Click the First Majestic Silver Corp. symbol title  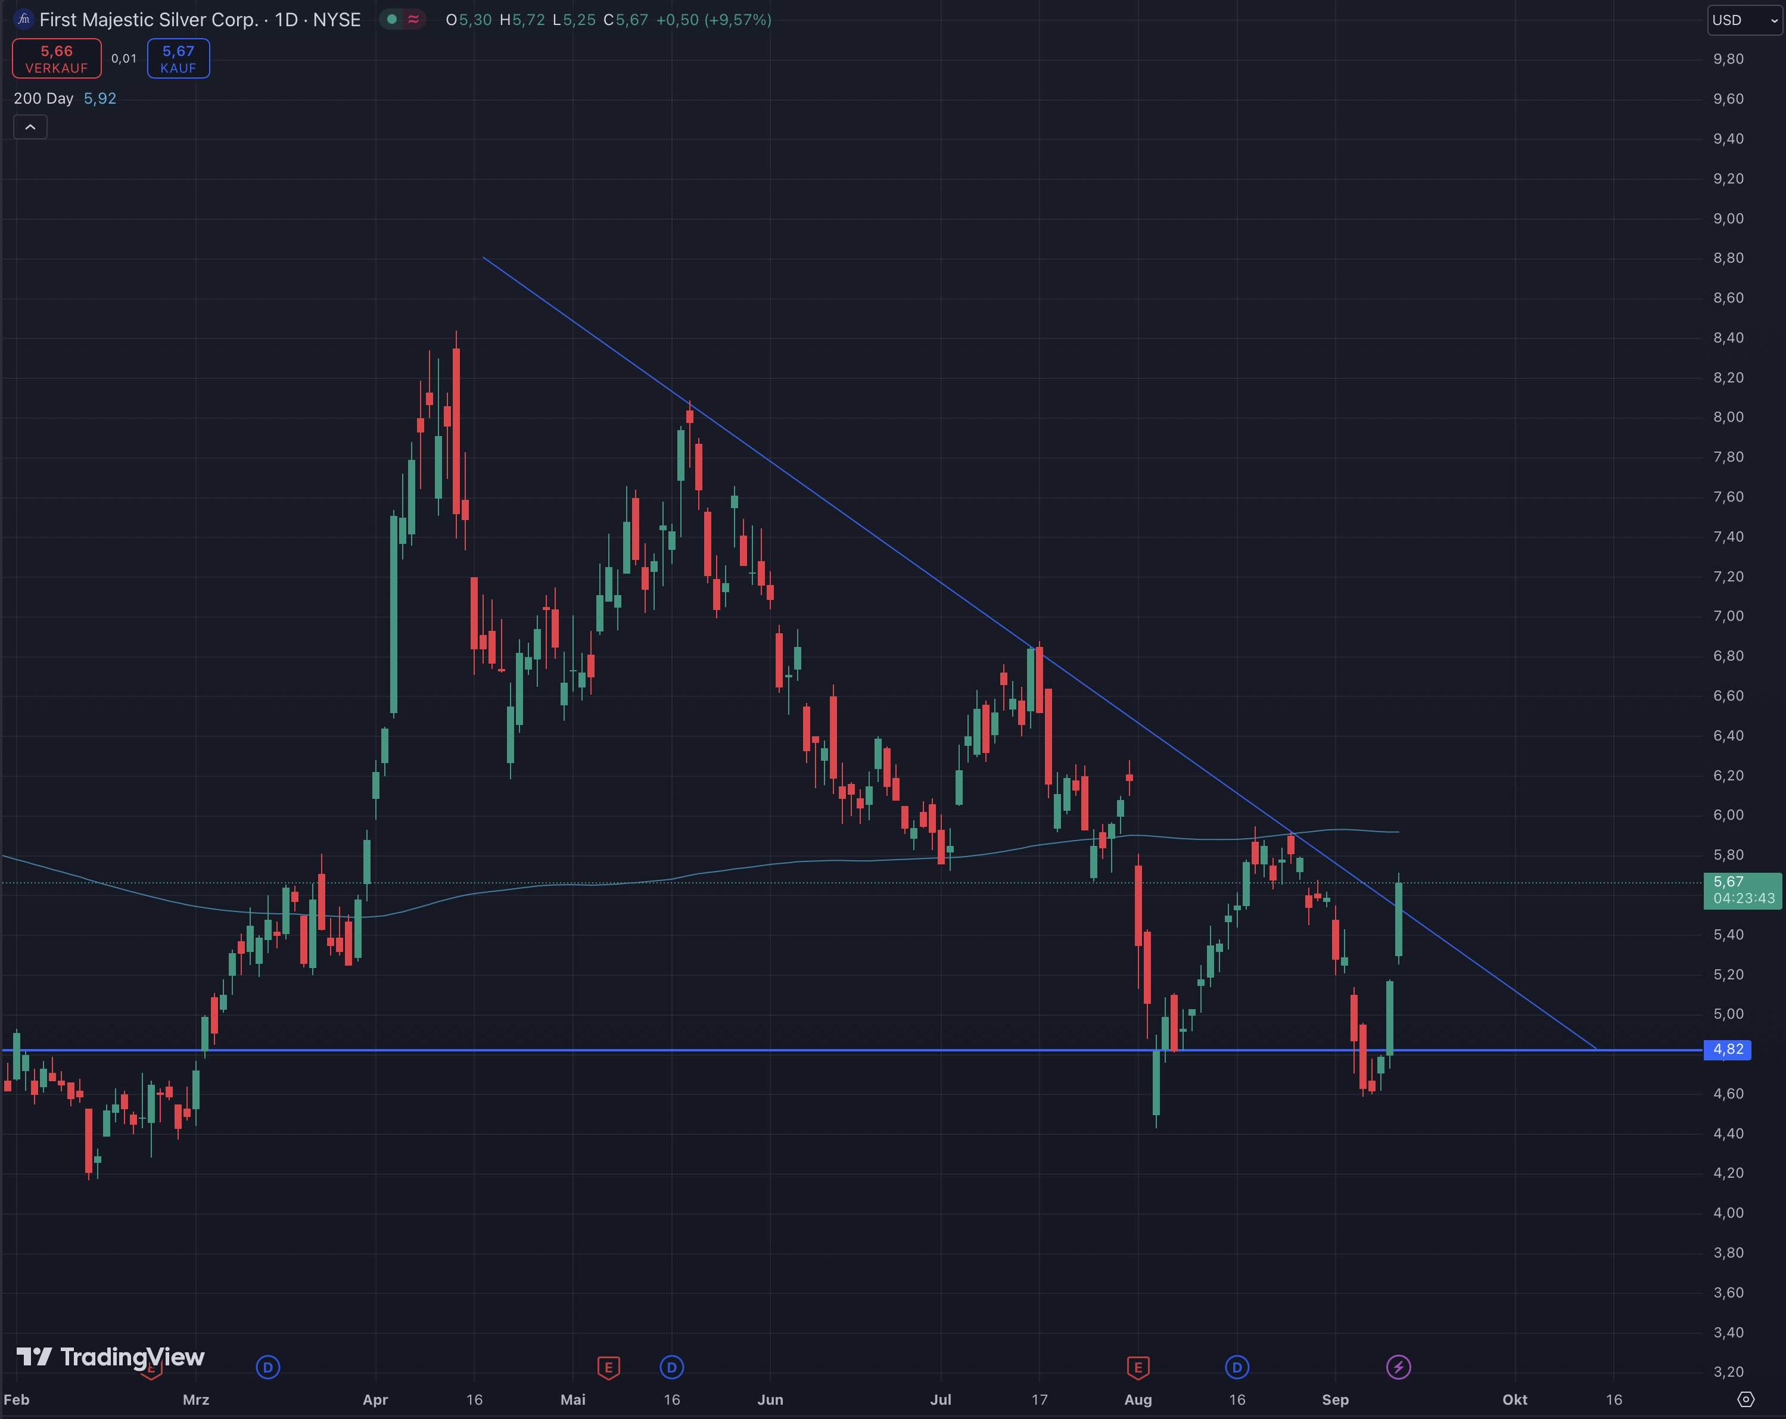tap(149, 20)
